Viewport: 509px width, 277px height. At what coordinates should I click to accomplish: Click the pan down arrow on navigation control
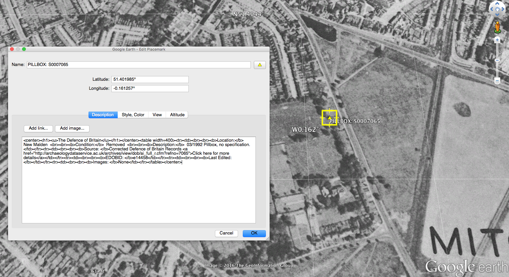point(497,15)
